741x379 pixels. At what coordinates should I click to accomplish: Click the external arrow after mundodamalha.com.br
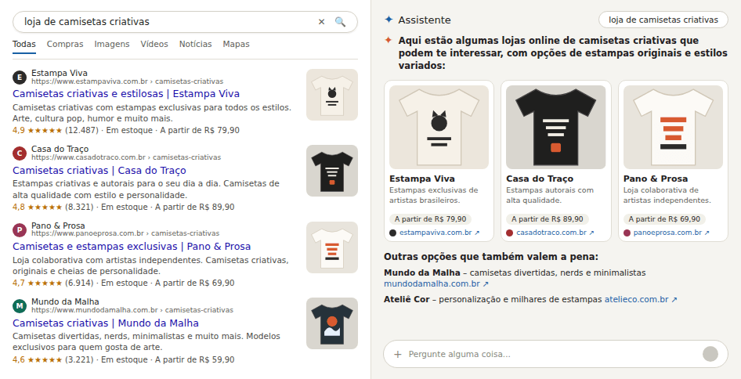[486, 284]
